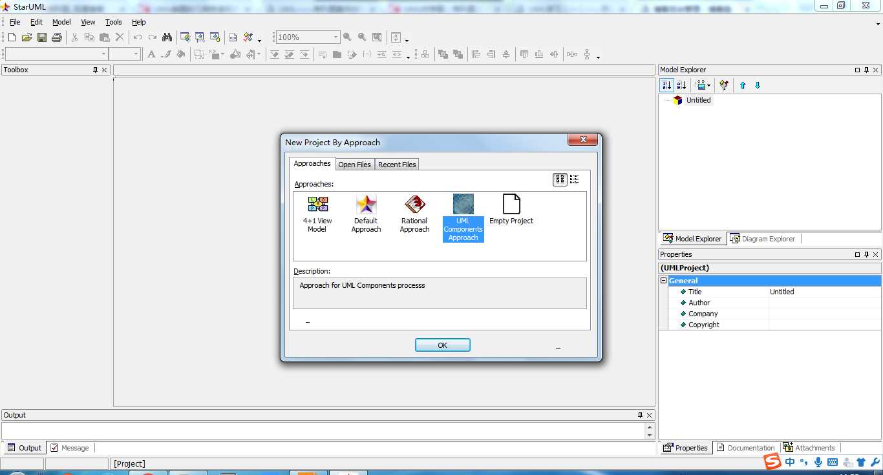Expand the alignment toolbar overflow arrow

click(598, 57)
